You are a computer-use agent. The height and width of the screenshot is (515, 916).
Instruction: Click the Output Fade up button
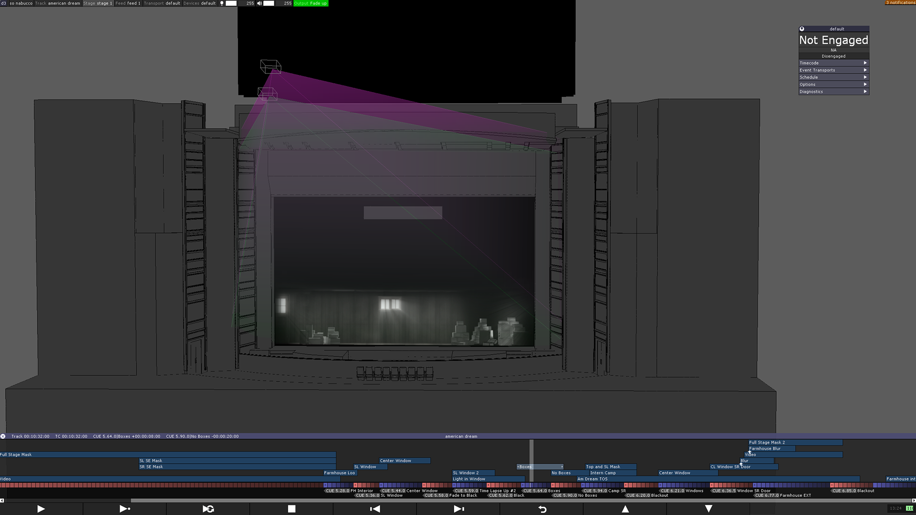[311, 3]
